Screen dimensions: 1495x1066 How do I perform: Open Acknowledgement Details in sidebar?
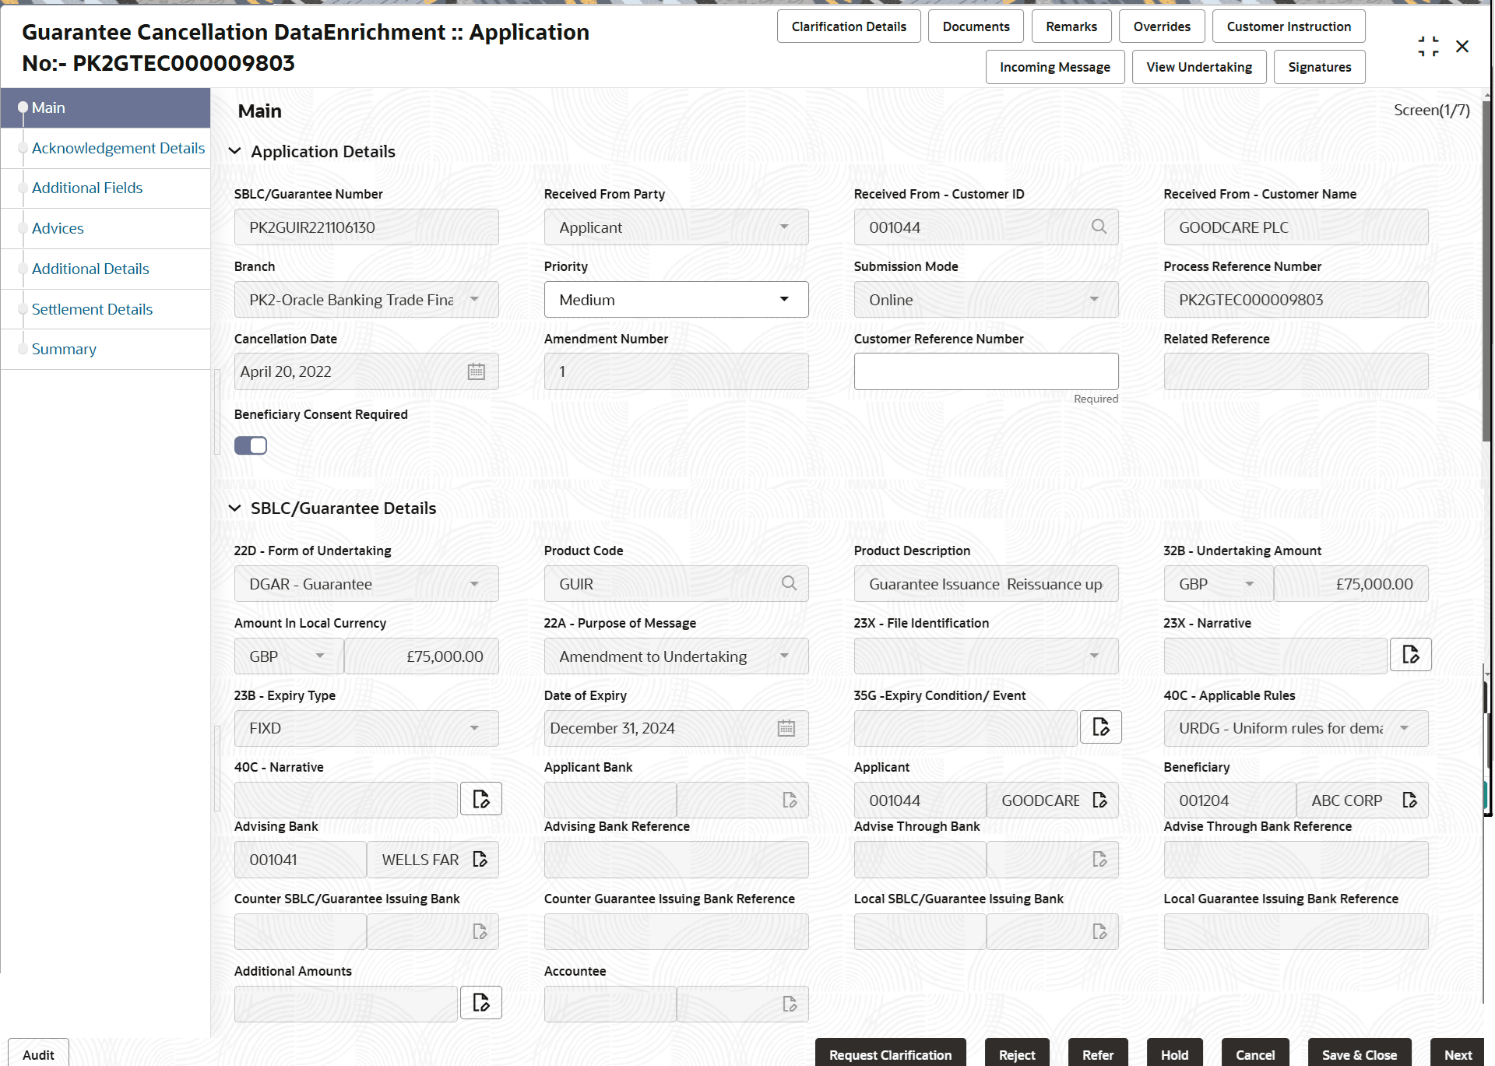tap(118, 148)
